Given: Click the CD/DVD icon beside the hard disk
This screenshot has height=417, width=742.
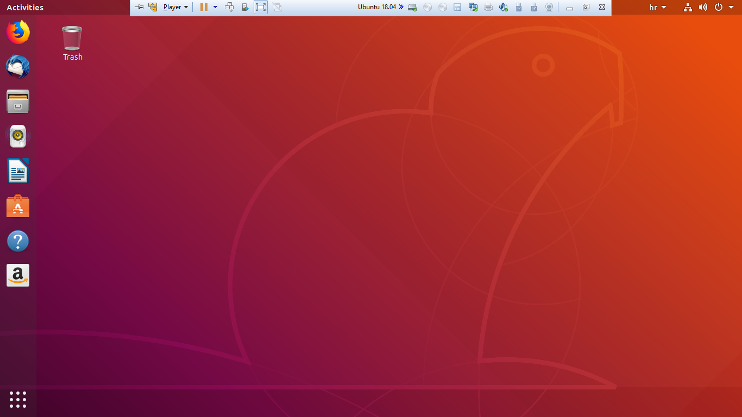Looking at the screenshot, I should [x=427, y=8].
